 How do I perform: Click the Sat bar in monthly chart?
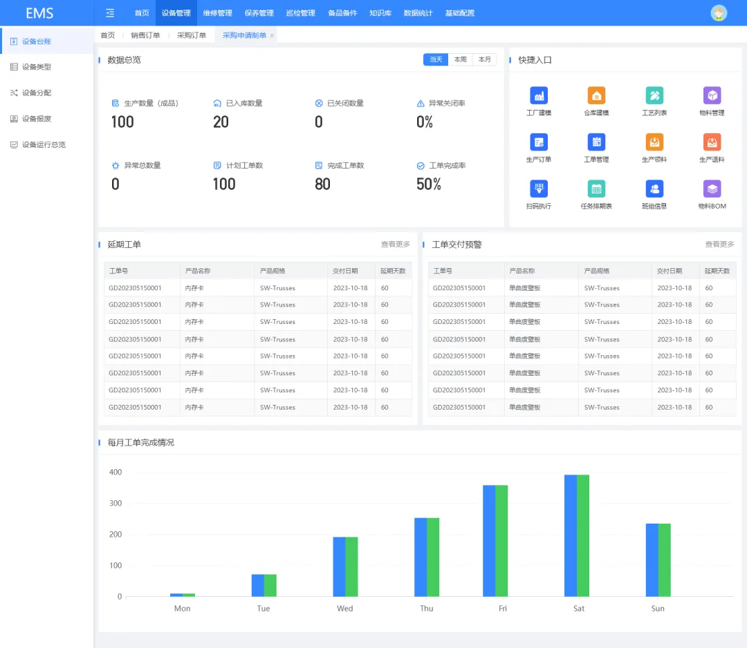pos(577,535)
